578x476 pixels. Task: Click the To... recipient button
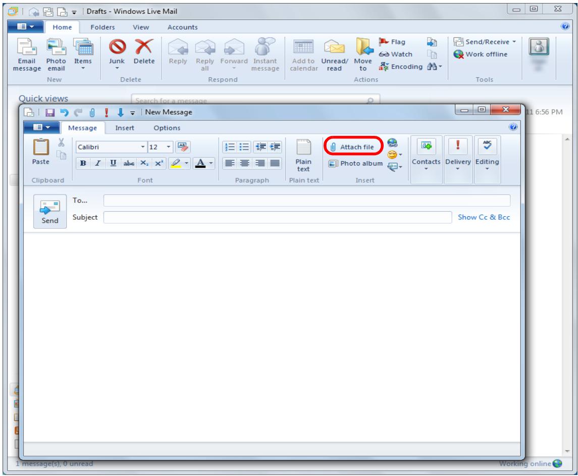pos(80,201)
